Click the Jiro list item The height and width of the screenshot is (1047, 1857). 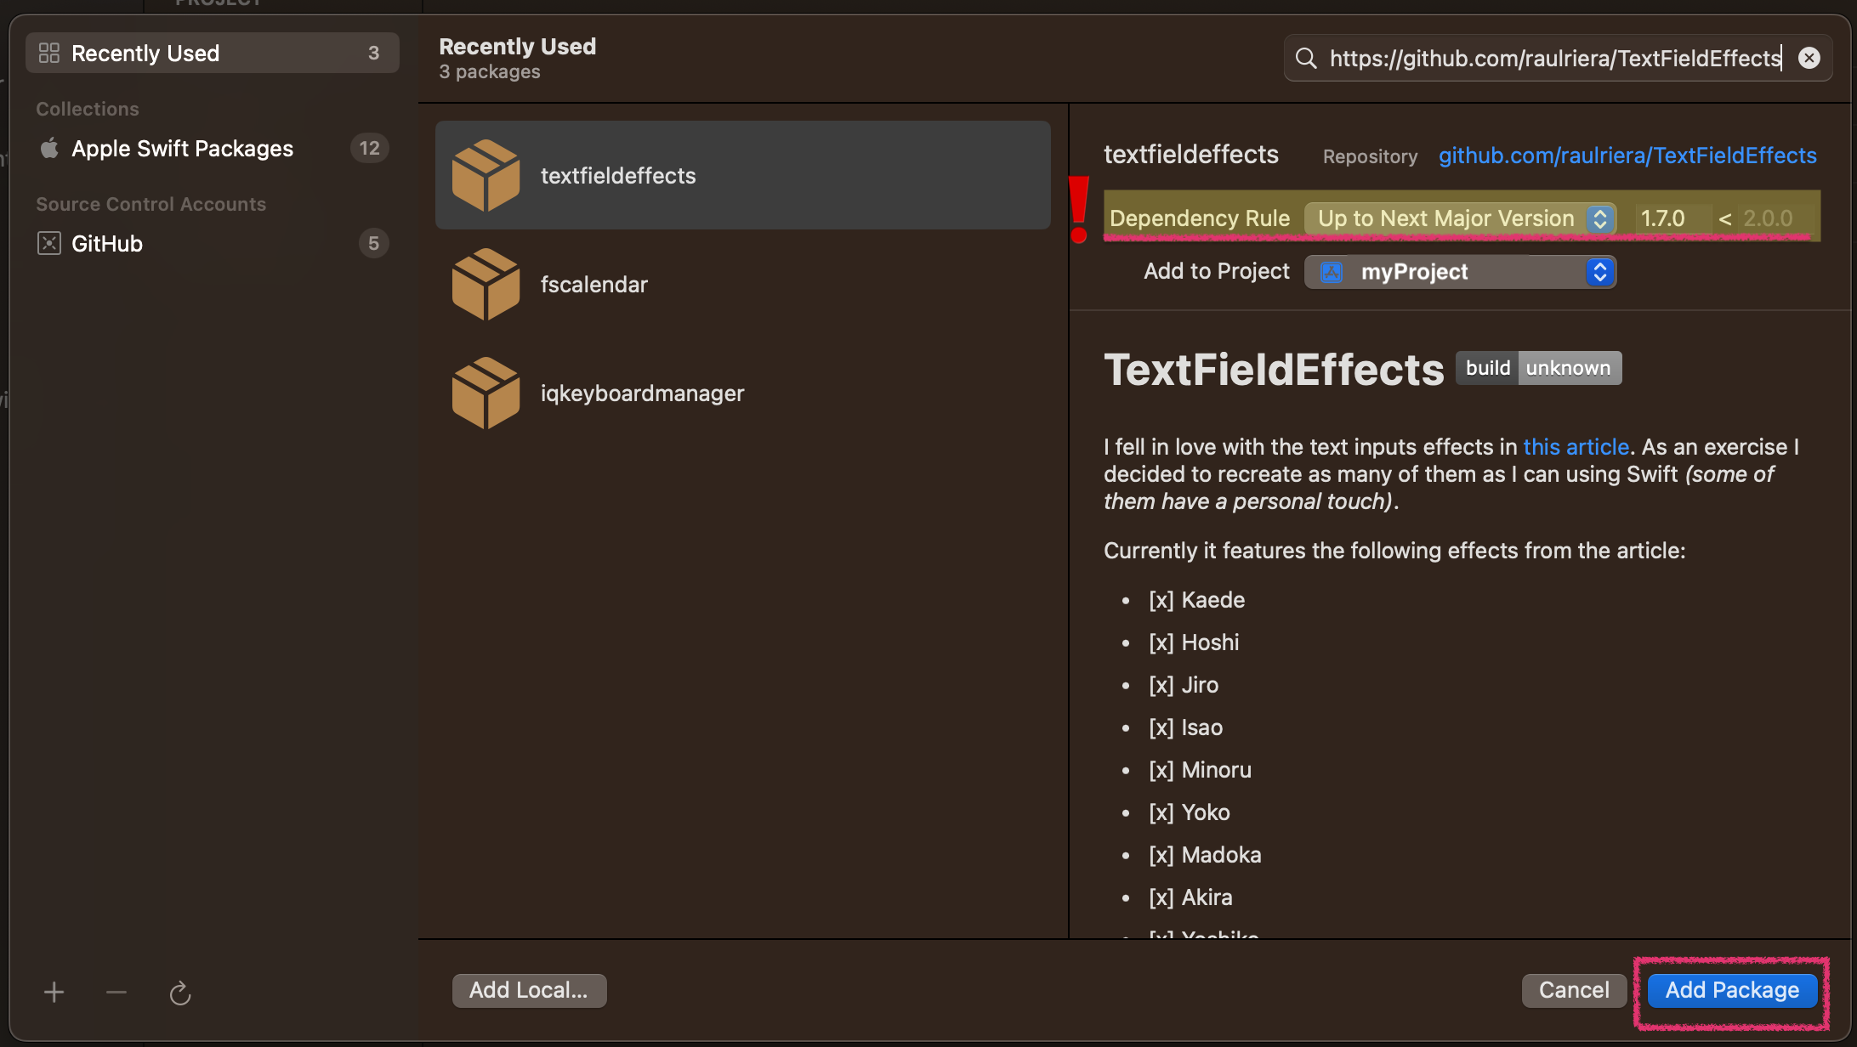(1184, 685)
